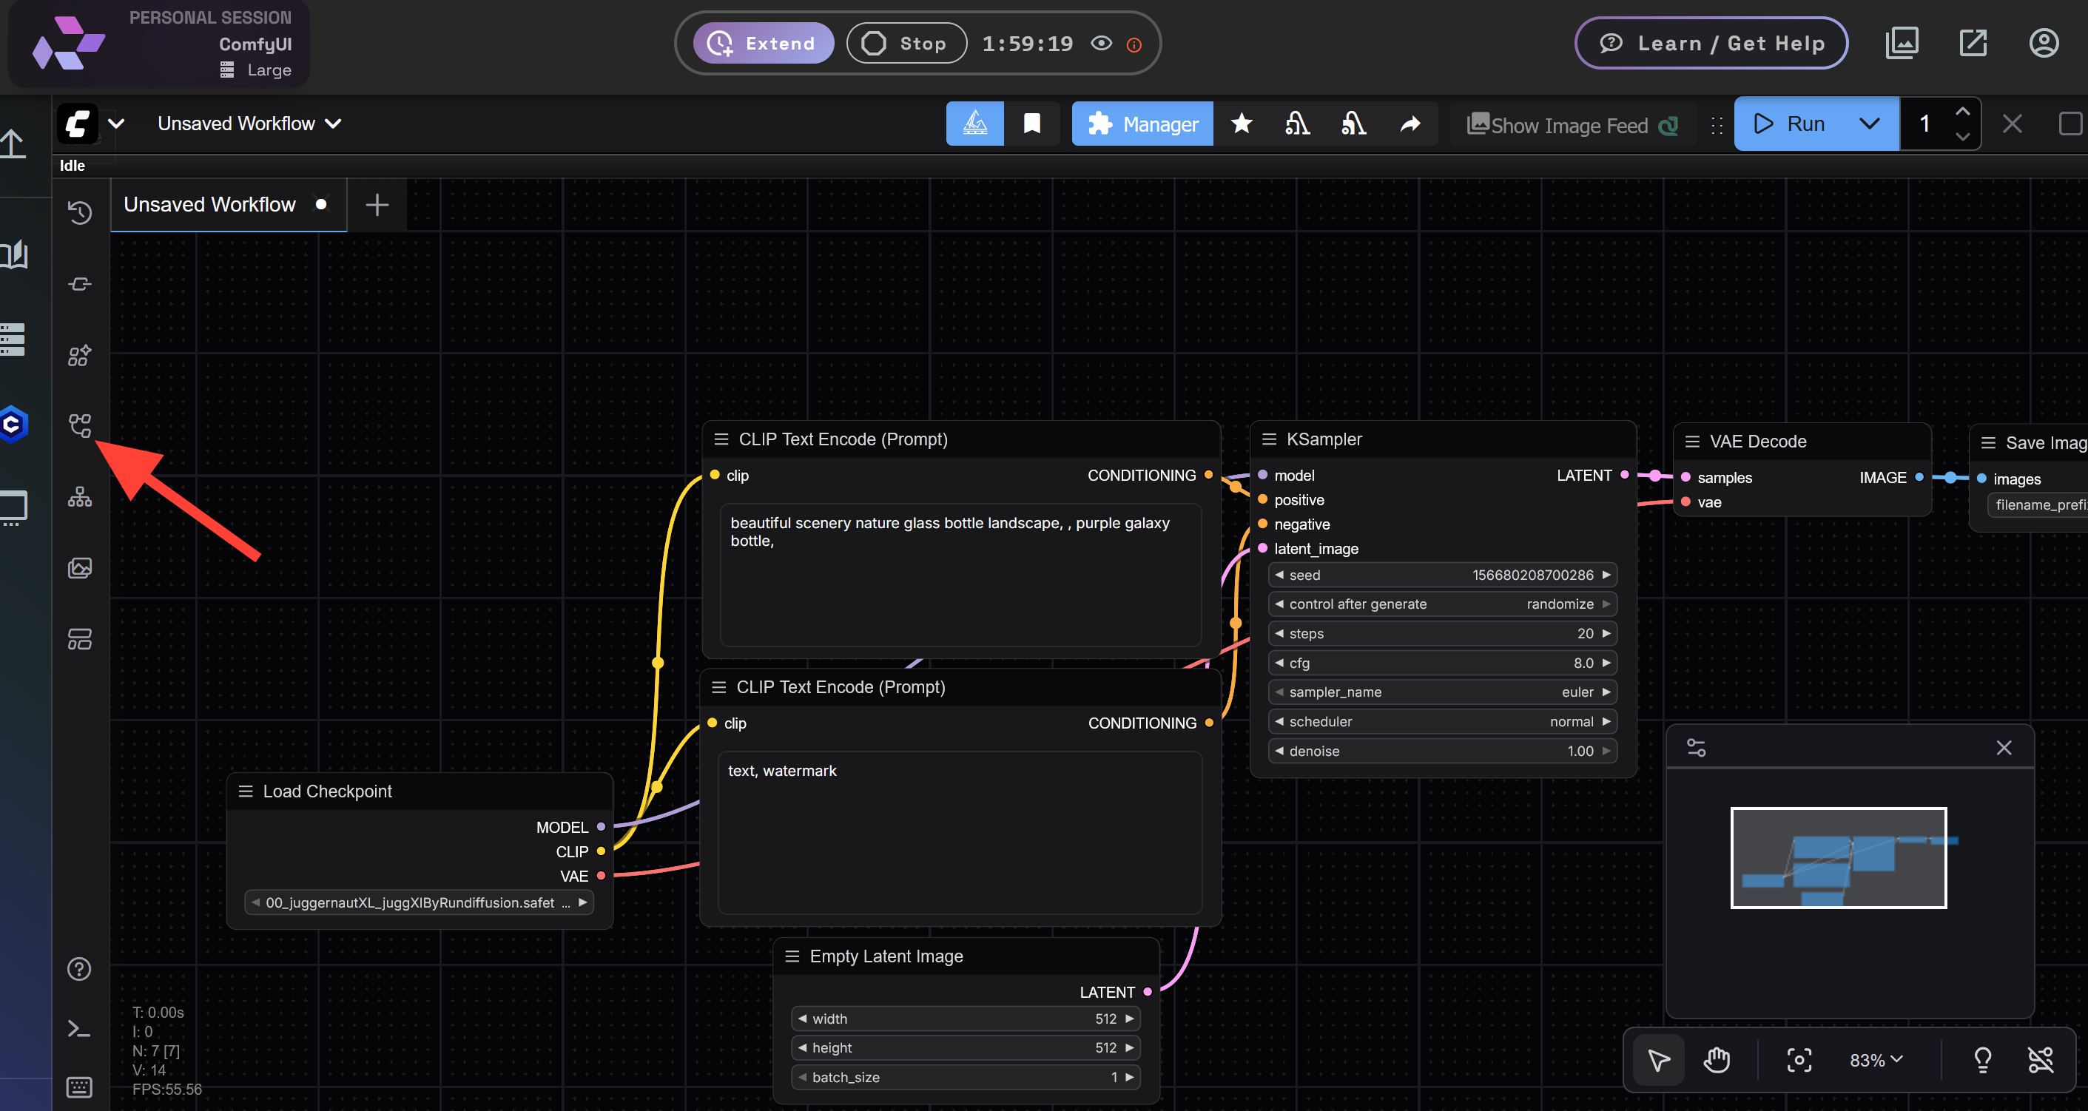Screen dimensions: 2088x1111
Task: Open keyboard shortcuts from the sidebar
Action: (79, 1087)
